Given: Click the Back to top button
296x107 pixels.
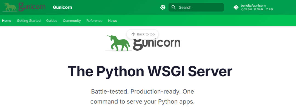Looking at the screenshot, I should (x=142, y=34).
